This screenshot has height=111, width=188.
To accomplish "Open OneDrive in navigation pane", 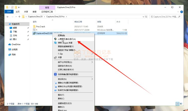I will click(x=14, y=44).
